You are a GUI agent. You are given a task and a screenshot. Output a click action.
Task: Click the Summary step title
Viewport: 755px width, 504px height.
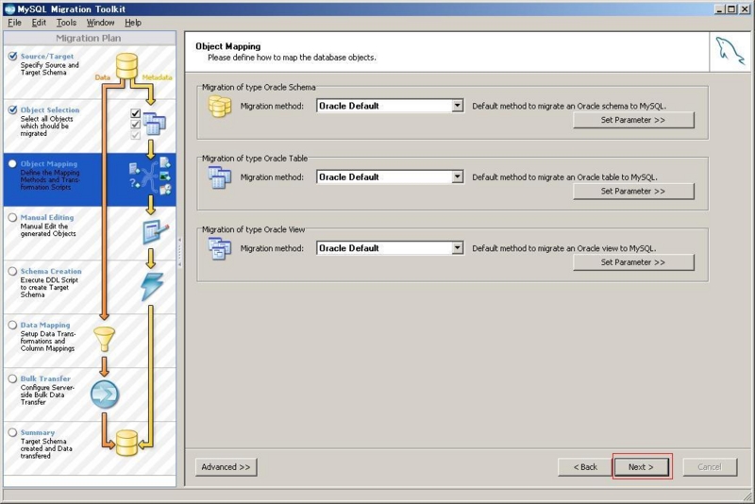tap(38, 433)
